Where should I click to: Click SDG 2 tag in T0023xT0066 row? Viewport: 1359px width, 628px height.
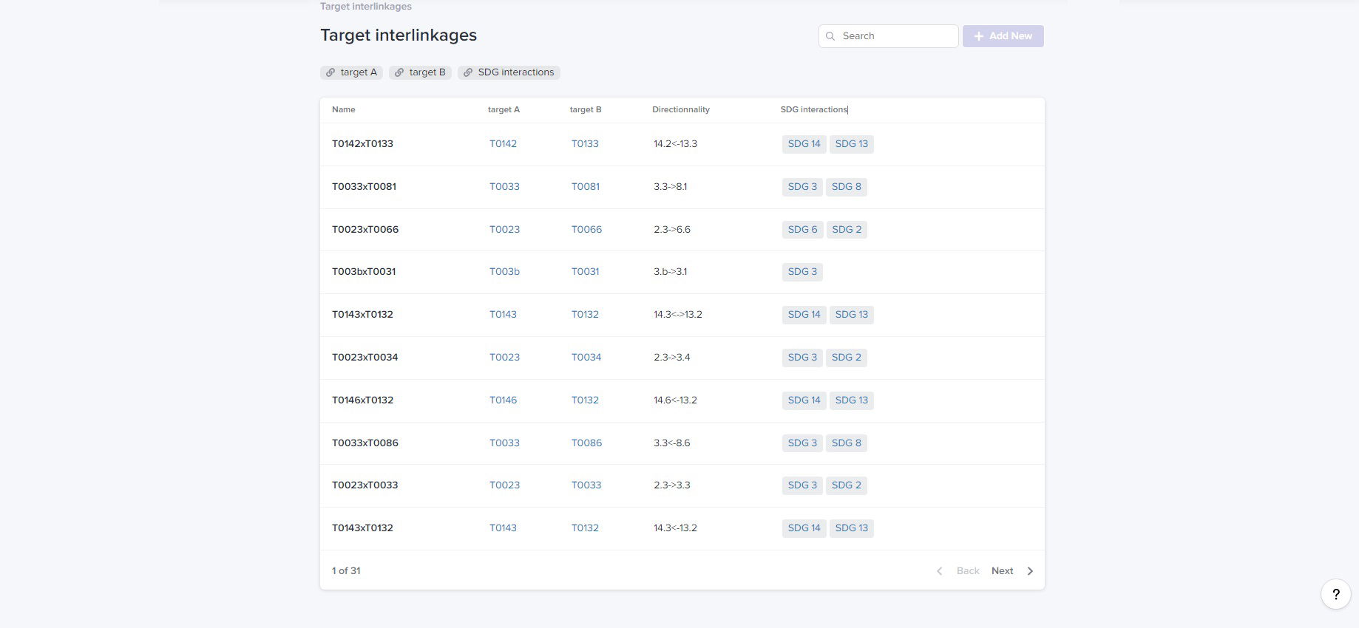[x=847, y=230]
